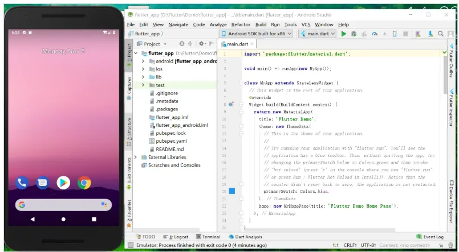
Task: Toggle fold end marker on MaterialApp line 23
Action: [241, 213]
